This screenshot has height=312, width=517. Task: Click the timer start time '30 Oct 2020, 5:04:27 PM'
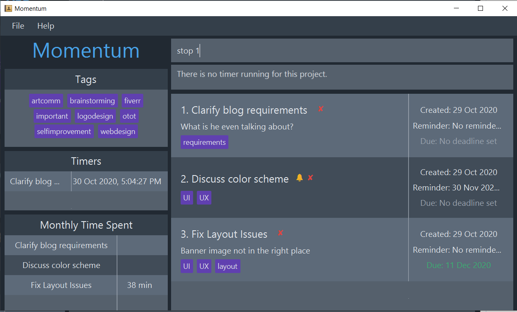click(117, 181)
